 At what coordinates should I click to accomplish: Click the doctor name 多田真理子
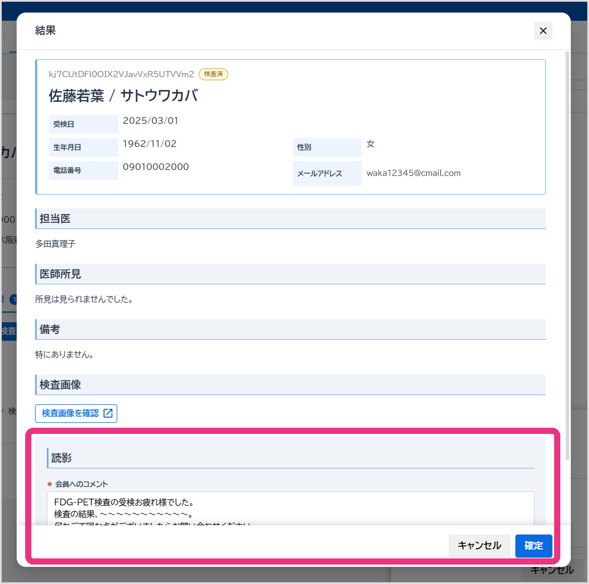tap(56, 244)
